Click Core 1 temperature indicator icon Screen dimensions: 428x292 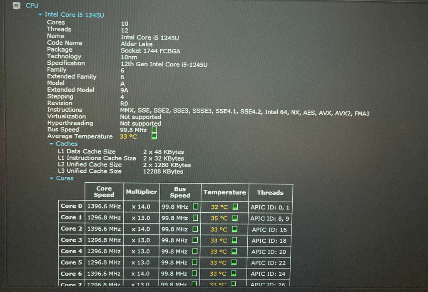click(x=235, y=218)
